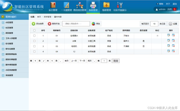Click the 删除所选 red cross button
Screen dimensions: 180x111
coord(54,24)
